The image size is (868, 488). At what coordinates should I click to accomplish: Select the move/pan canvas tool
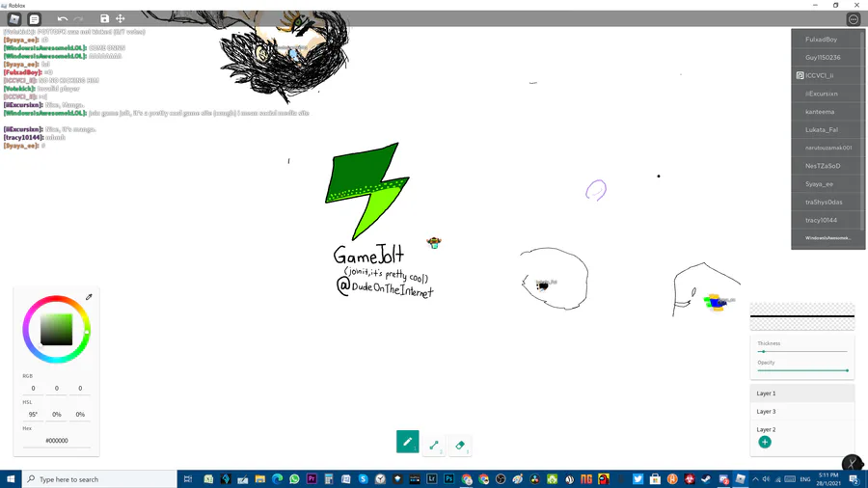(x=121, y=19)
